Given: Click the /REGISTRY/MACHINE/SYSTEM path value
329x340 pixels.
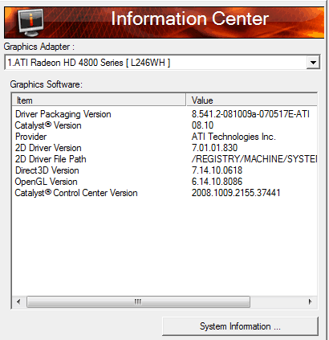Looking at the screenshot, I should tap(254, 159).
